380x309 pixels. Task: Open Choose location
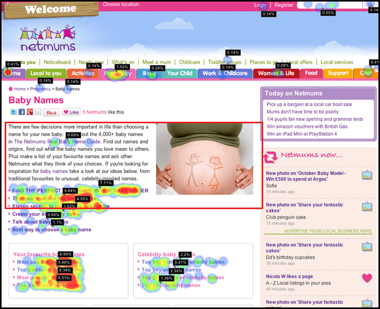click(120, 4)
